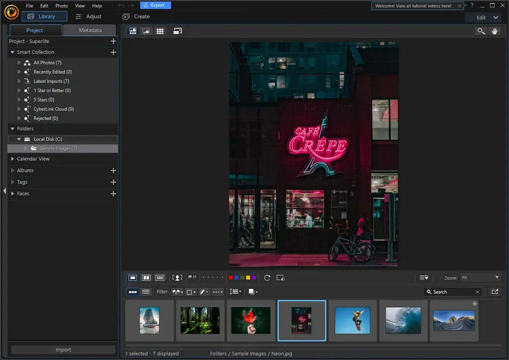Collapse the Local Disk (C:) folder
This screenshot has height=360, width=509.
(19, 139)
